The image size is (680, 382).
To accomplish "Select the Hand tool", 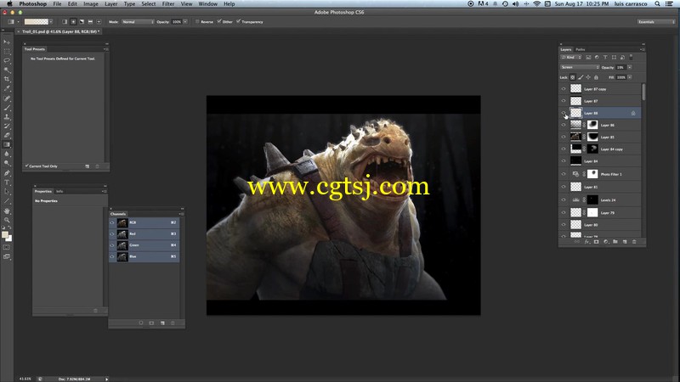I will (7, 211).
